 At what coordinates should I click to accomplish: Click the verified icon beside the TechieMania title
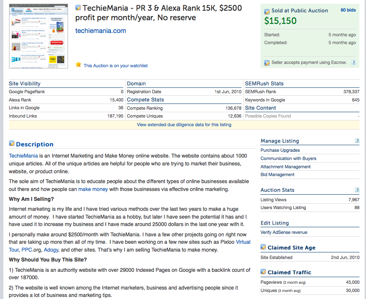(x=78, y=8)
